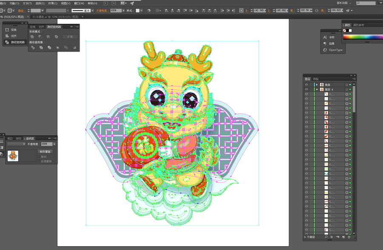Open the control bar opacity slider arrow
Screen dimensions: 383x250
coord(123,11)
